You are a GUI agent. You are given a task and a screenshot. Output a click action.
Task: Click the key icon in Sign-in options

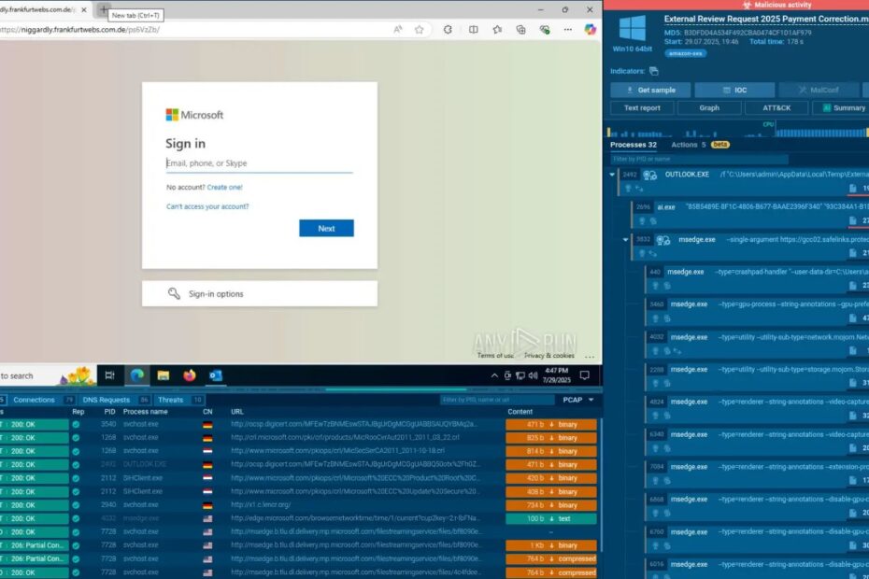(x=174, y=293)
